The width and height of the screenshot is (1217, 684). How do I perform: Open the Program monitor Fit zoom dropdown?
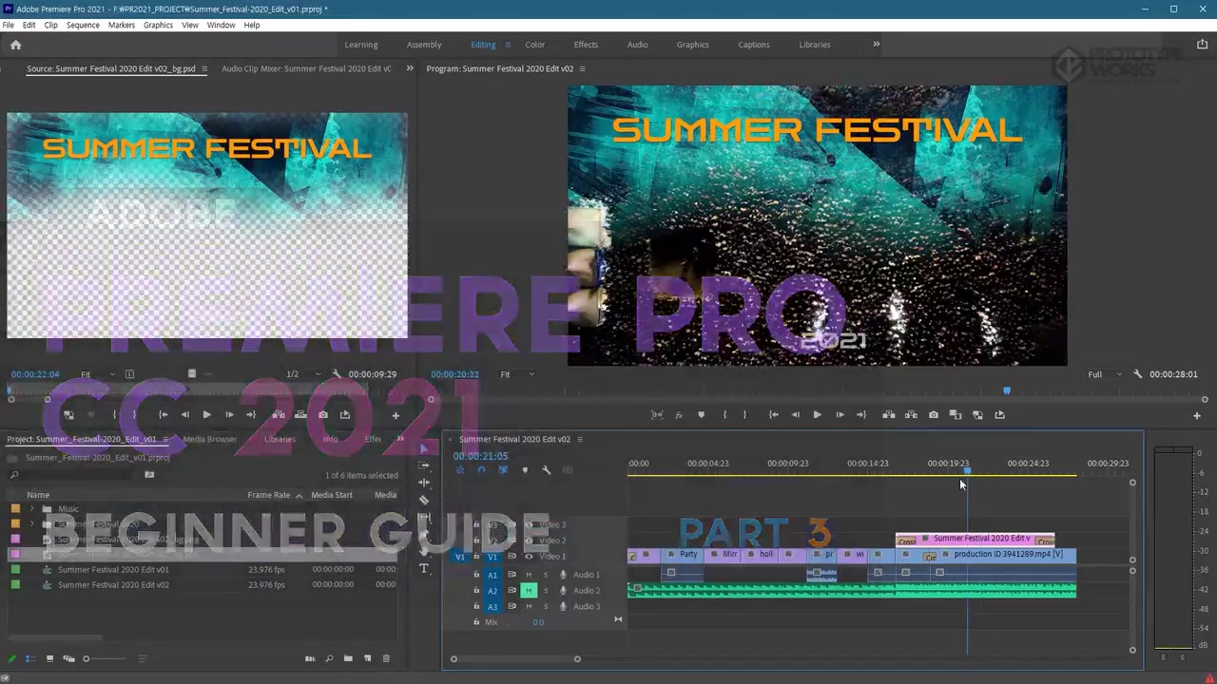tap(517, 374)
